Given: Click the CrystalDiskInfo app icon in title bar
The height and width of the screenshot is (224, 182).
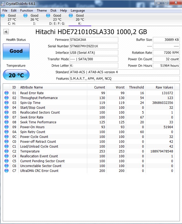Looking at the screenshot, I should [x=3, y=4].
